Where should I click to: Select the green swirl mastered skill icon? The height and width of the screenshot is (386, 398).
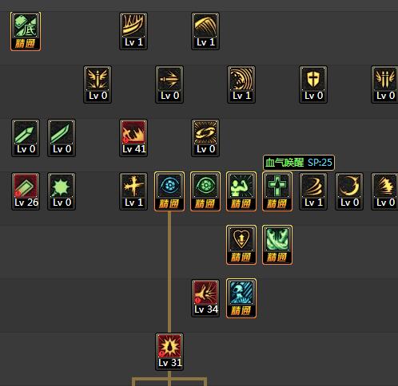[277, 245]
